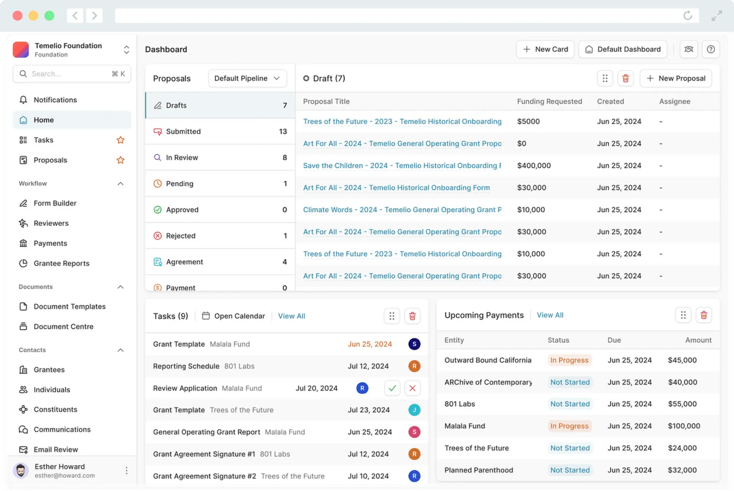
Task: Open Individuals in the sidebar
Action: (x=72, y=390)
